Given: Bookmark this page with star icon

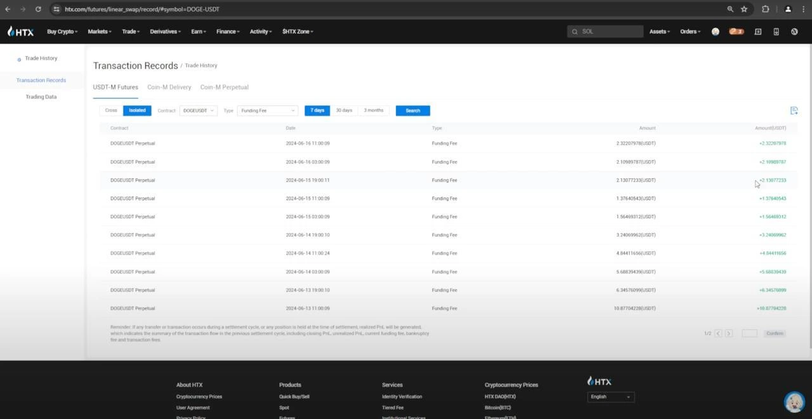Looking at the screenshot, I should click(744, 9).
